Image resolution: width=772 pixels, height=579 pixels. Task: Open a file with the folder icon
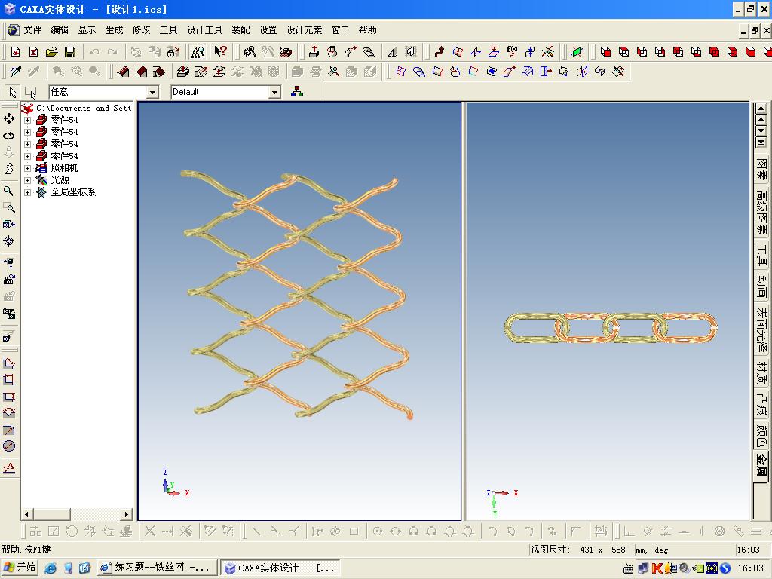[x=52, y=52]
